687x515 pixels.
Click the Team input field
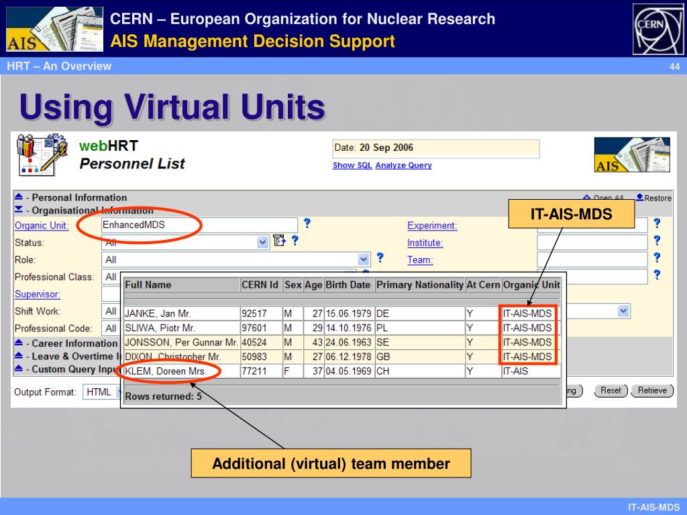[x=592, y=260]
